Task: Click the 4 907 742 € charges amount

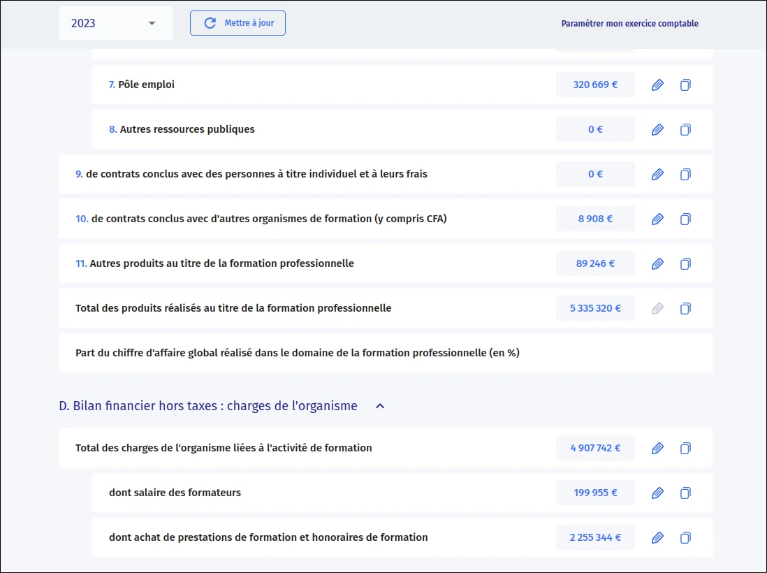Action: 595,448
